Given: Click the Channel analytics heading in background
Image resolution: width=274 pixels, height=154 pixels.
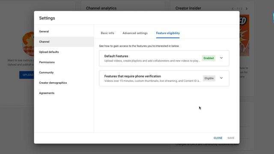Looking at the screenshot, I should (x=101, y=8).
